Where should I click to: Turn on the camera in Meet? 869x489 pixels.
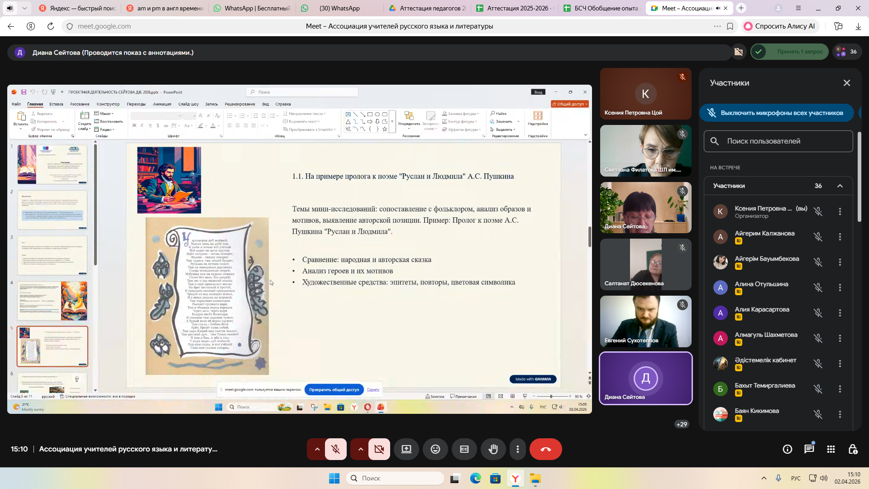coord(379,449)
